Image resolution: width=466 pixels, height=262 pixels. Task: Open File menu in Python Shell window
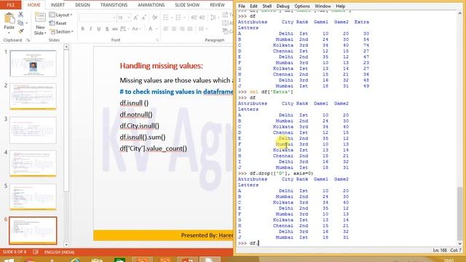click(242, 6)
